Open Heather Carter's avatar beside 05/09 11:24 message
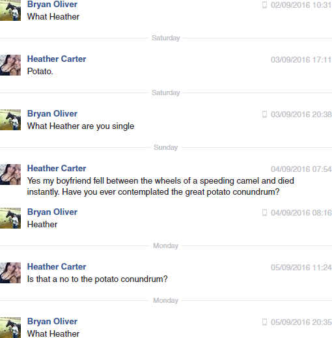The image size is (332, 338). click(x=10, y=273)
